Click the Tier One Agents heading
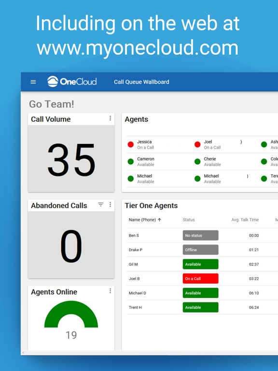This screenshot has width=278, height=371. [151, 206]
